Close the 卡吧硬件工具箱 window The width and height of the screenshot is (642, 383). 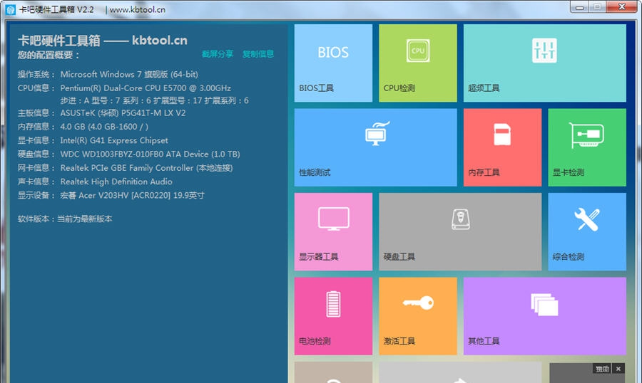point(621,7)
